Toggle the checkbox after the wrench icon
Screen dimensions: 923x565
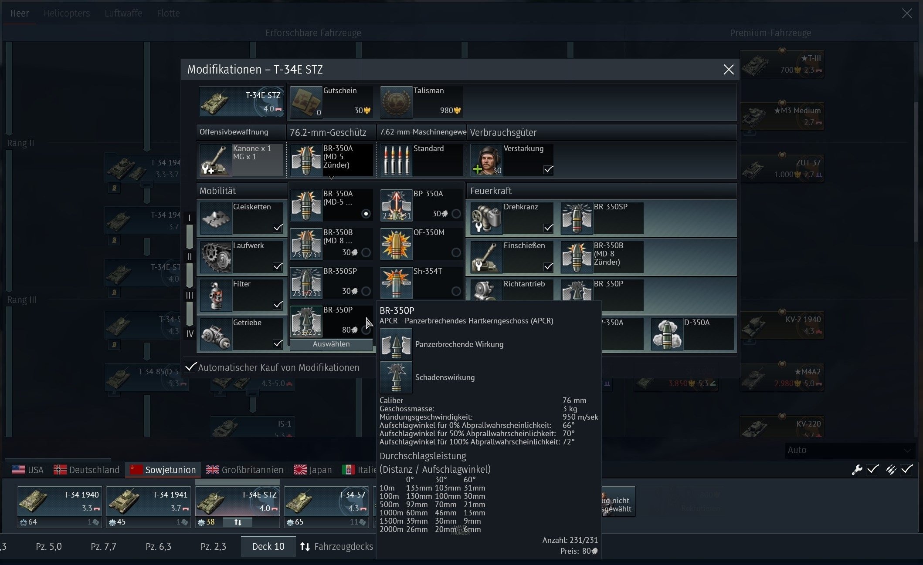(872, 470)
